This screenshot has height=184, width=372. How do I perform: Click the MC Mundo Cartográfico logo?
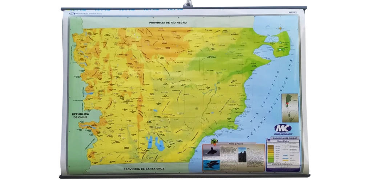(x=283, y=129)
